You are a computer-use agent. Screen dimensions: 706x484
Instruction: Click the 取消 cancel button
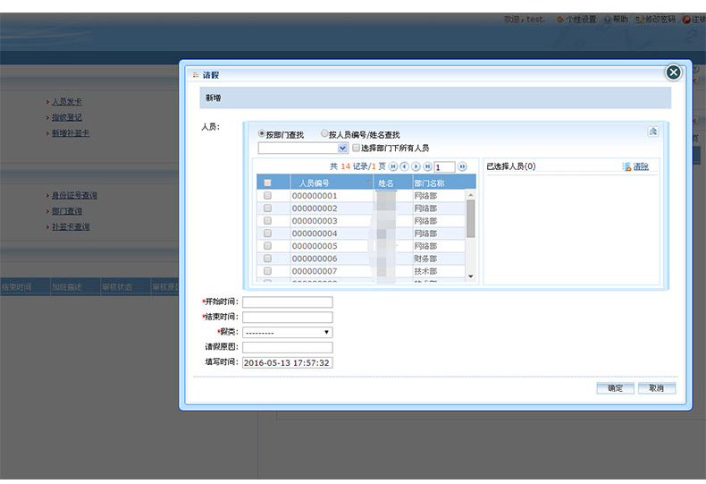[656, 388]
